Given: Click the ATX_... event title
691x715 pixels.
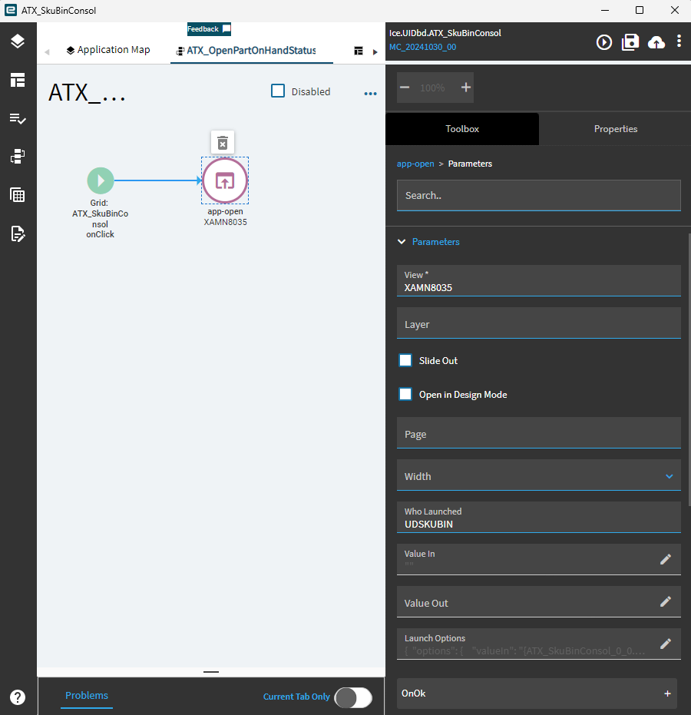Looking at the screenshot, I should pyautogui.click(x=87, y=93).
